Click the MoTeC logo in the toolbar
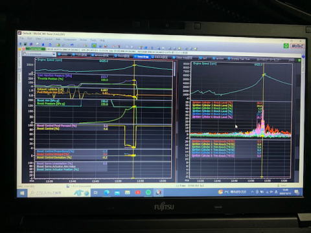This screenshot has height=233, width=311. click(x=297, y=46)
